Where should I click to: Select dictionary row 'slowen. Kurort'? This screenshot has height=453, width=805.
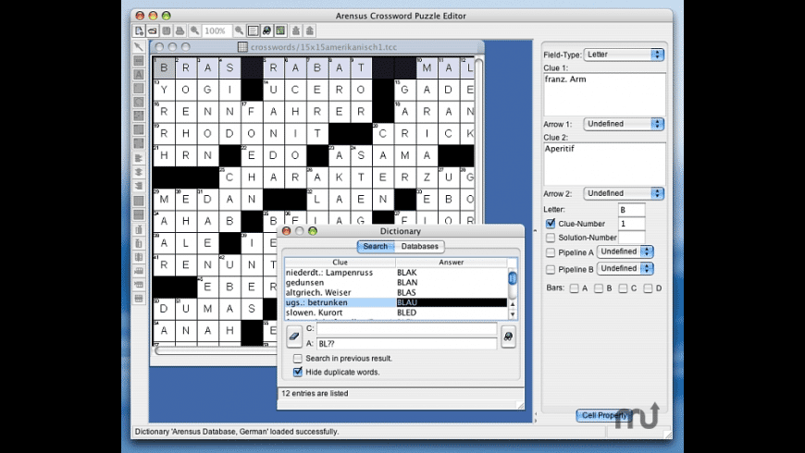tap(396, 312)
